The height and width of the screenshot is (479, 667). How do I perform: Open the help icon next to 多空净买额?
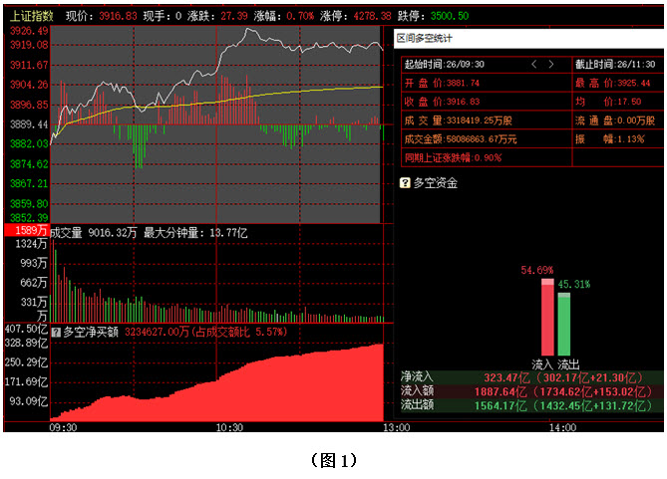(56, 332)
